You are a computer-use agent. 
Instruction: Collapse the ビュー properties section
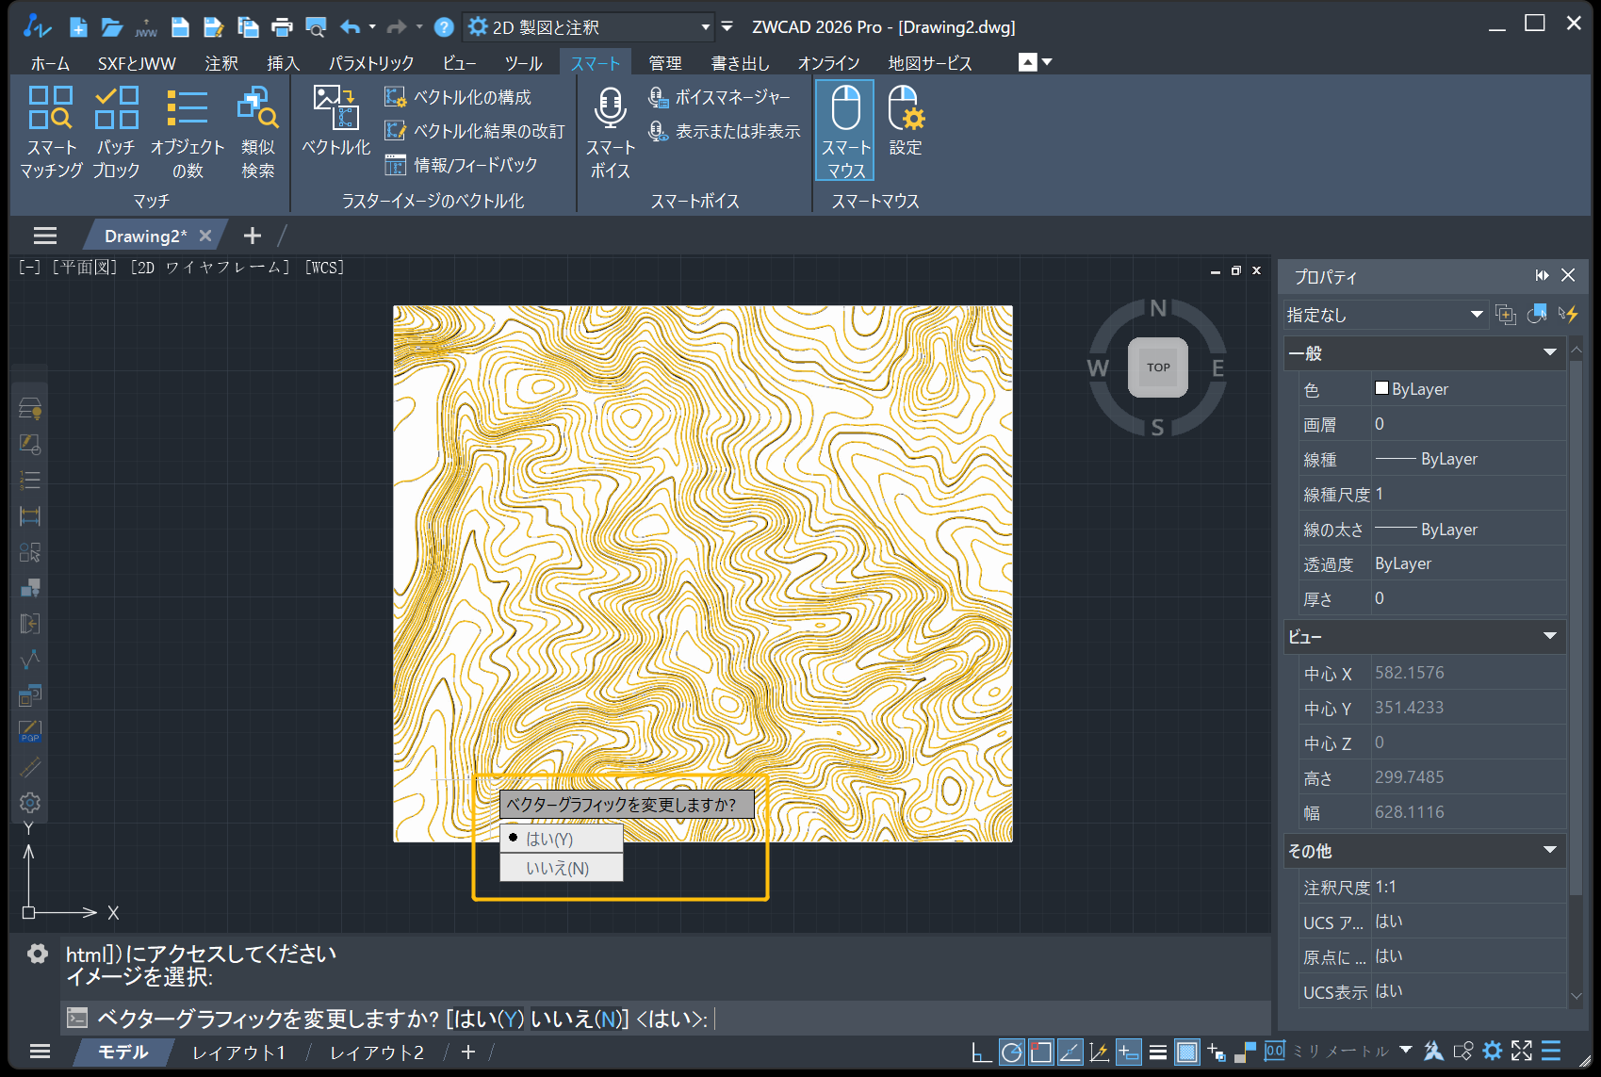(x=1549, y=636)
